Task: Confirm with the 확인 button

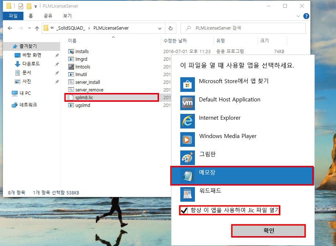Action: [269, 231]
